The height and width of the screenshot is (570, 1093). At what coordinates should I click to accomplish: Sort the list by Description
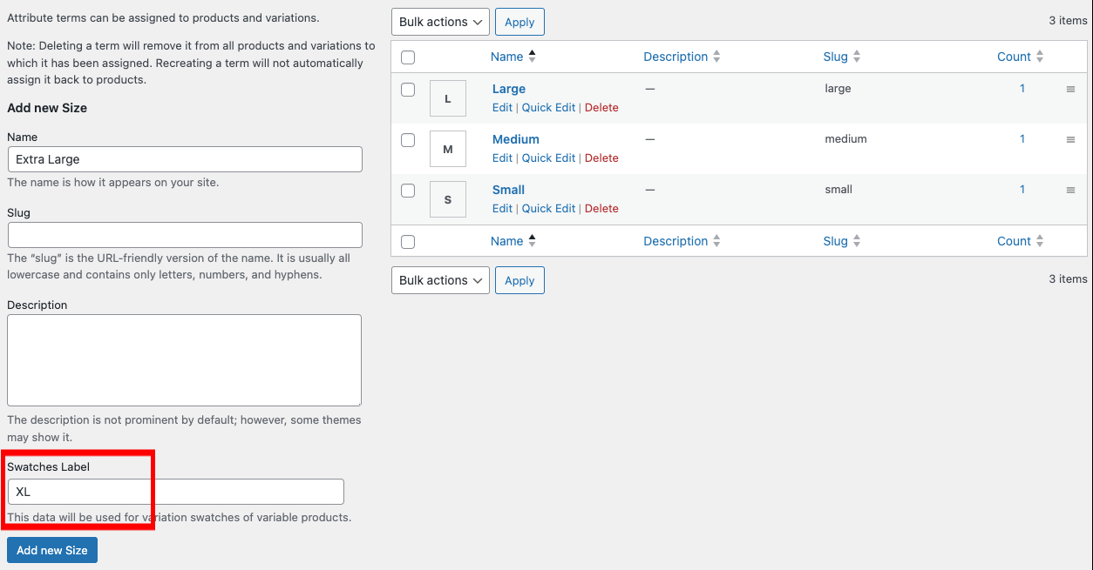(675, 56)
